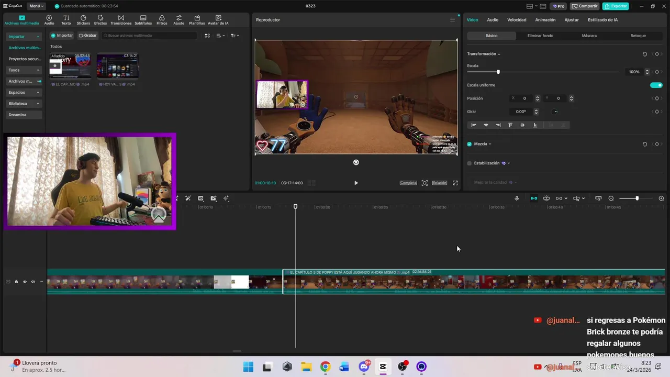Click the timeline zoom out icon
Screen dimensions: 670x377
[611, 198]
